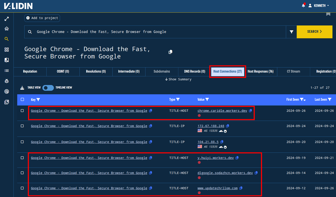Copy value www.updatechrllom.com
Image resolution: width=336 pixels, height=197 pixels.
tap(241, 188)
